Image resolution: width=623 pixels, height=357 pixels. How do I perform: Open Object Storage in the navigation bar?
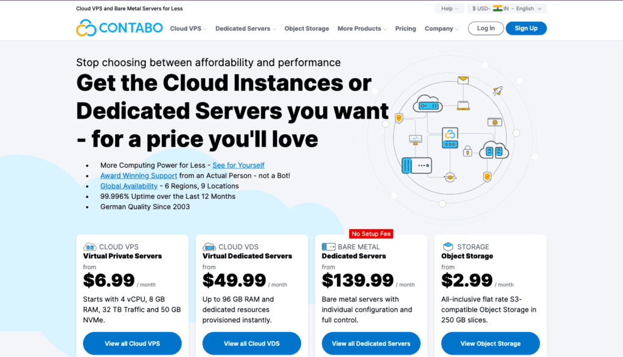[307, 29]
